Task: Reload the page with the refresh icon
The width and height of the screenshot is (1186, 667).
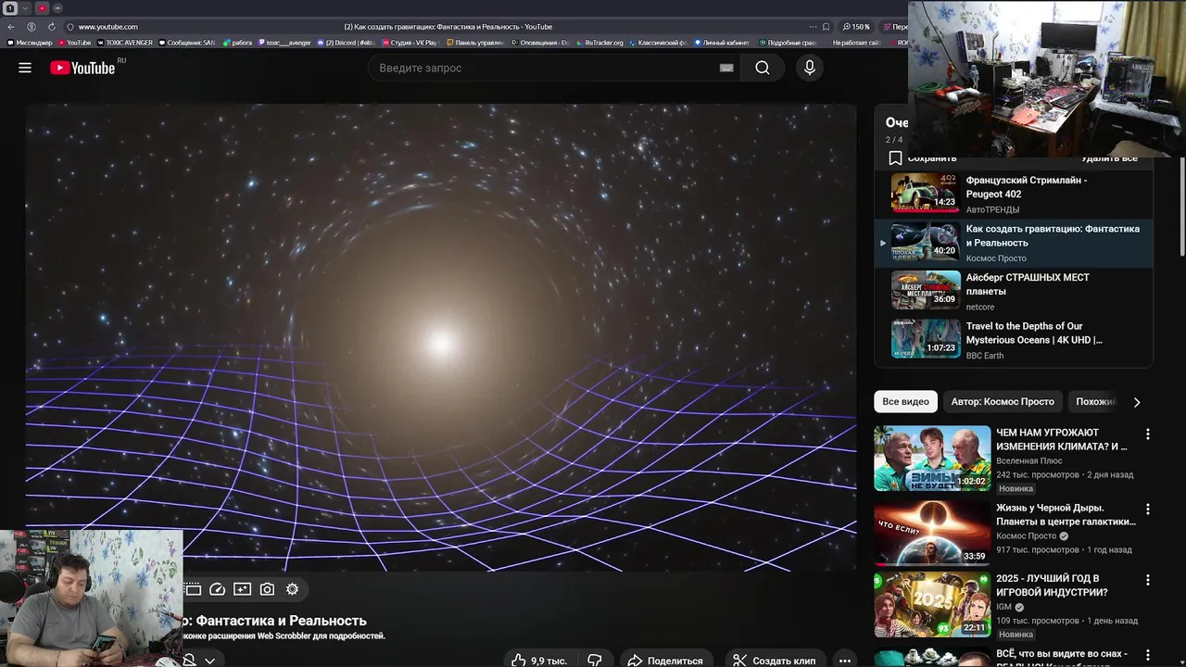Action: [51, 27]
